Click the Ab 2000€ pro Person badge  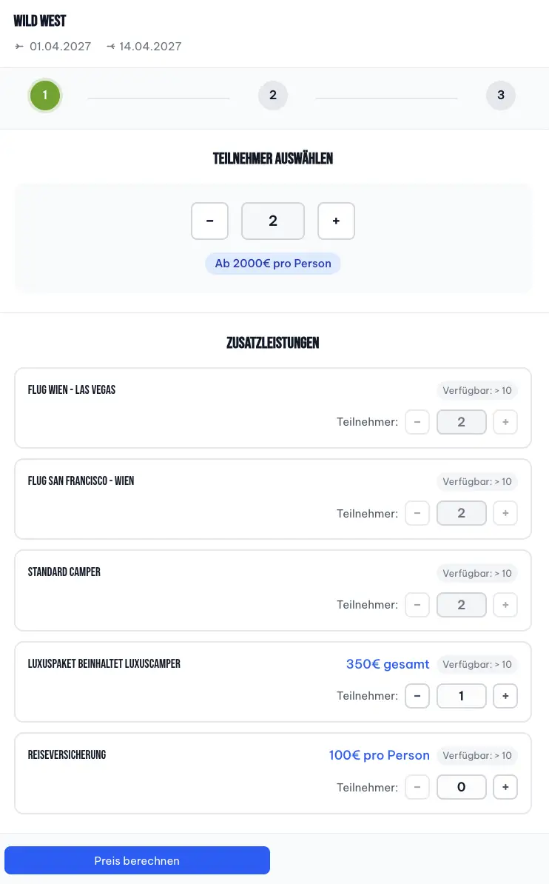[x=273, y=264]
